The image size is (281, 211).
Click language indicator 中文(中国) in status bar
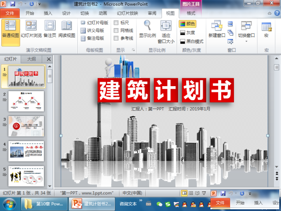(x=133, y=193)
